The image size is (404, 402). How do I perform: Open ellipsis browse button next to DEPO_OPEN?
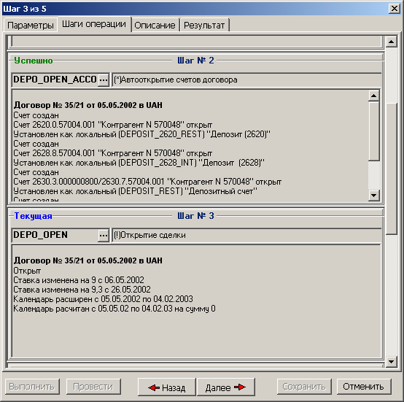pyautogui.click(x=104, y=235)
